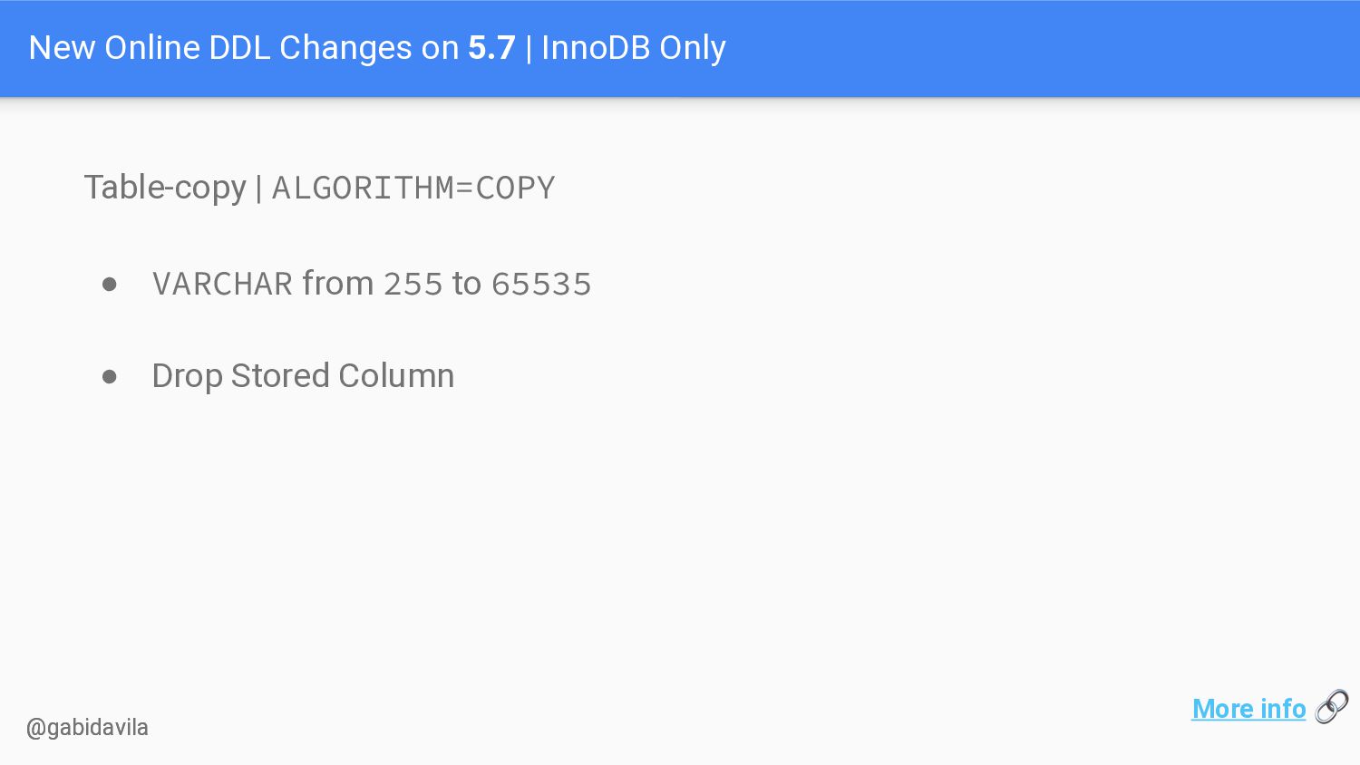Click the word DDL in the header
This screenshot has height=765, width=1360.
pos(239,48)
